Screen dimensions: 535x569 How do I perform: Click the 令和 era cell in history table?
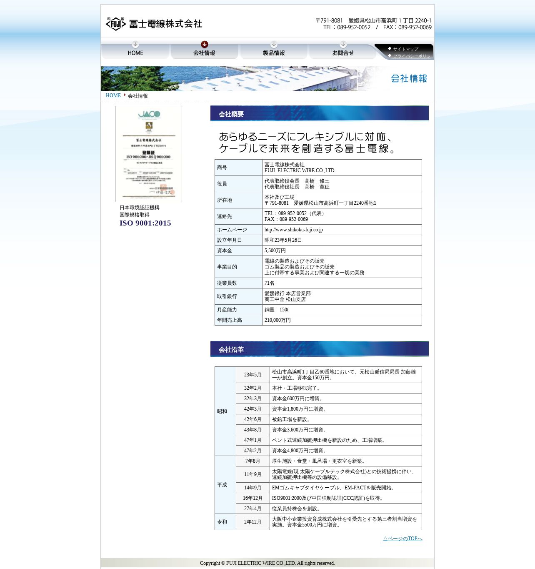pos(225,522)
